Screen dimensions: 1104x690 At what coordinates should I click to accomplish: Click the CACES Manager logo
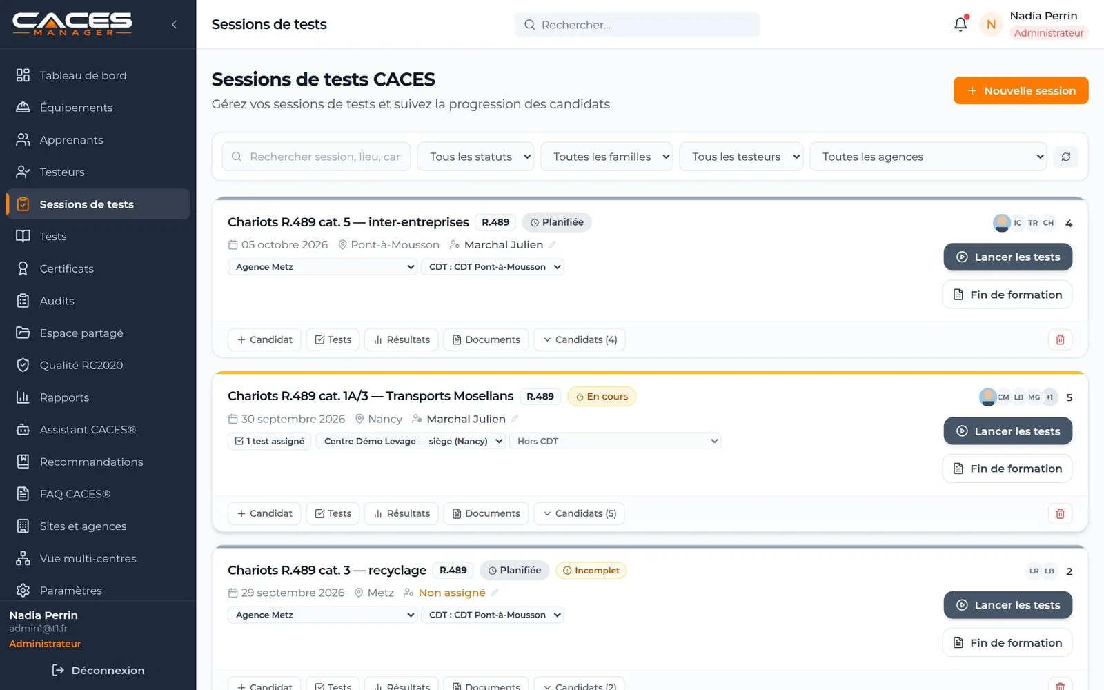tap(72, 24)
